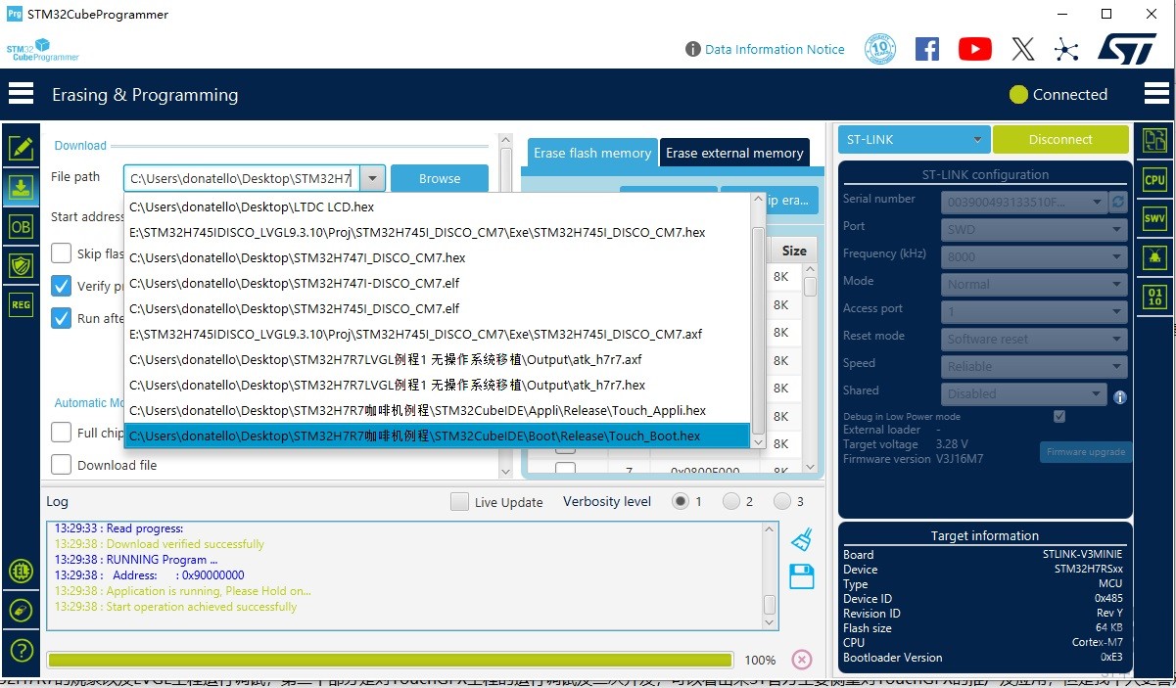Open Option Bytes OB icon
Image resolution: width=1176 pixels, height=688 pixels.
point(21,226)
